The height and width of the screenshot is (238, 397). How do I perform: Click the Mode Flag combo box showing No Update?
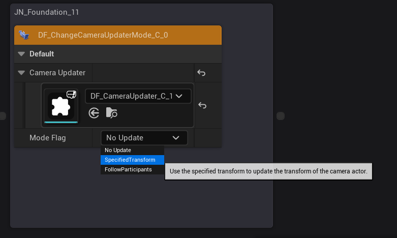tap(144, 138)
